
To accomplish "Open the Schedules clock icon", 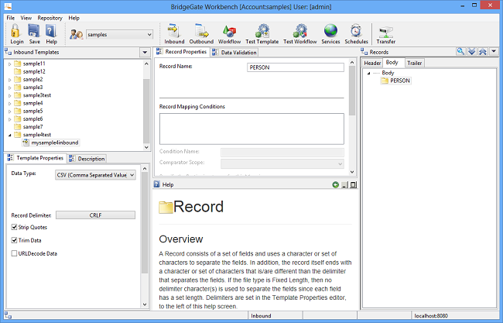I will pos(356,31).
